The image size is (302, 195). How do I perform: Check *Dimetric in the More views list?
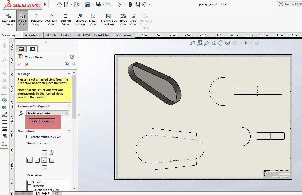(x=29, y=186)
